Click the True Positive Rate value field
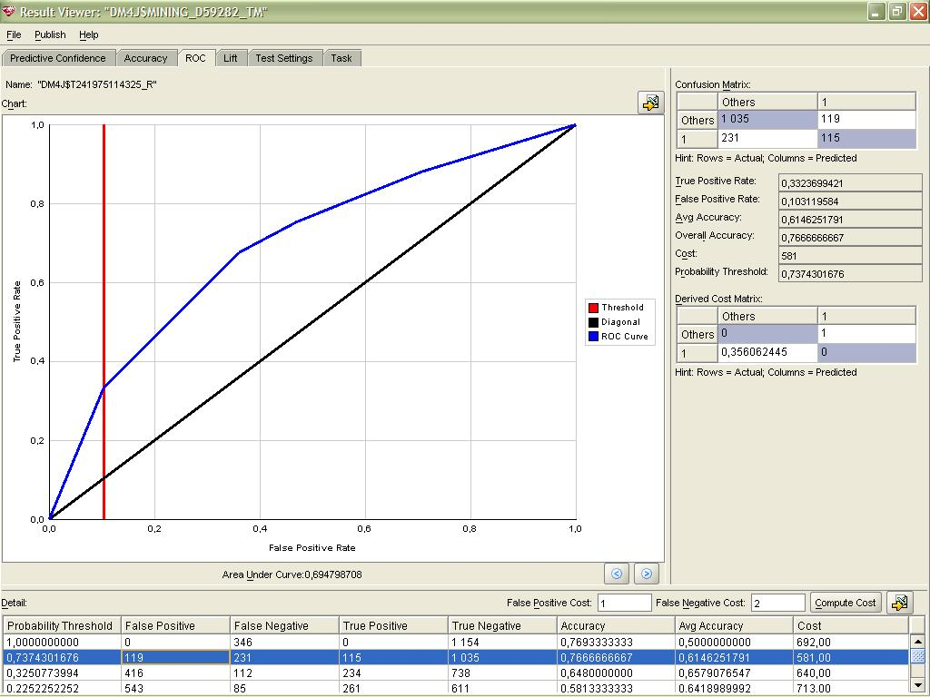Viewport: 930px width, 697px height. 850,183
